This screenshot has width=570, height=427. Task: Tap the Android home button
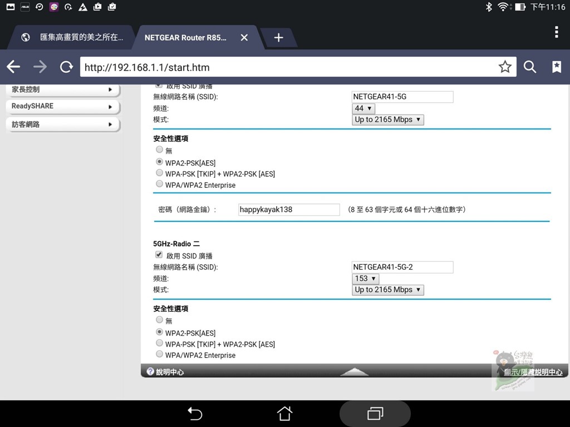click(284, 413)
